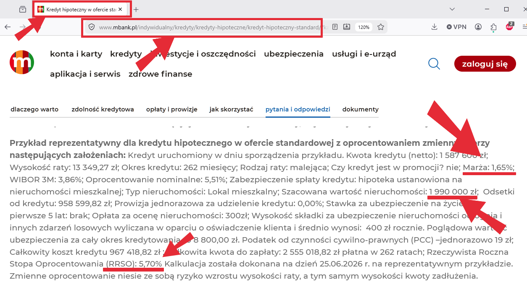Open the 'zdrowe finanse' menu
Image resolution: width=527 pixels, height=282 pixels.
[x=161, y=74]
